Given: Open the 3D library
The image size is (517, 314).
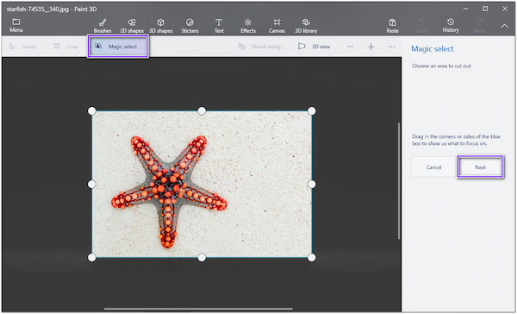Looking at the screenshot, I should coord(306,26).
